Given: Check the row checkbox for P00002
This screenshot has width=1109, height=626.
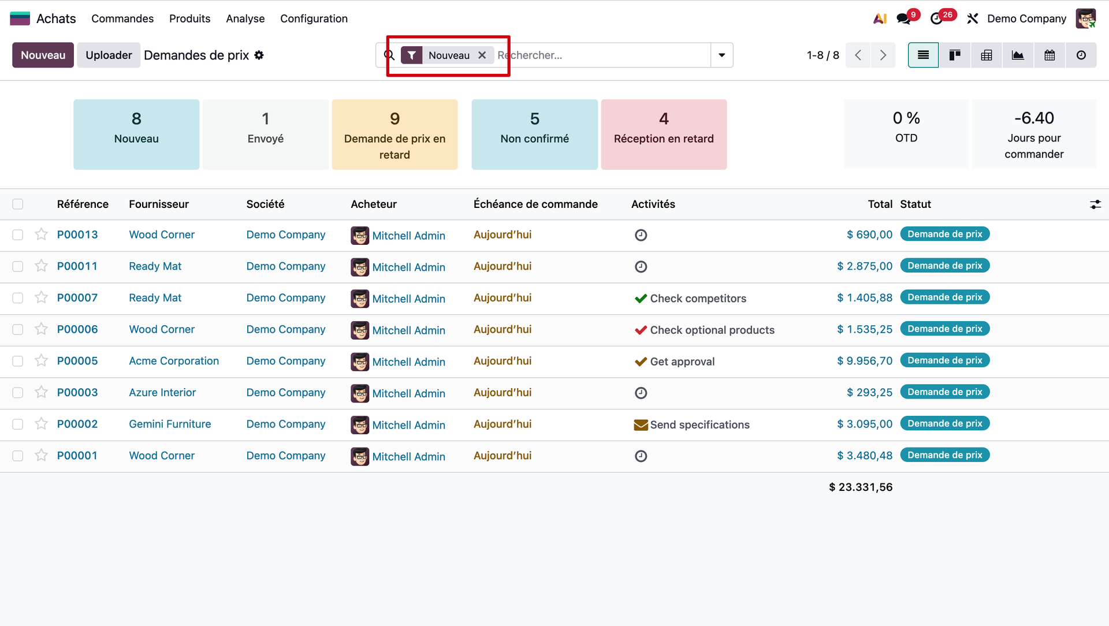Looking at the screenshot, I should (18, 424).
